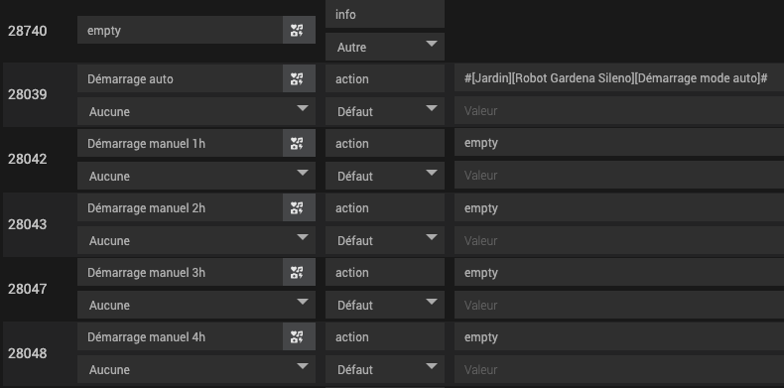The width and height of the screenshot is (784, 388).
Task: Choose icon for Démarrage manuel 3h command
Action: tap(299, 273)
